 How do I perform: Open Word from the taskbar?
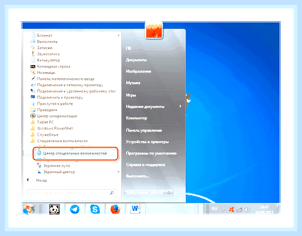pyautogui.click(x=135, y=209)
